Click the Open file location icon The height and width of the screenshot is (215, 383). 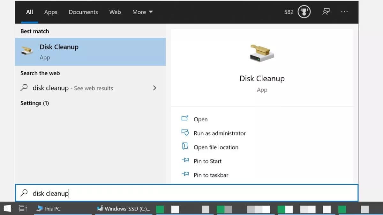[185, 147]
